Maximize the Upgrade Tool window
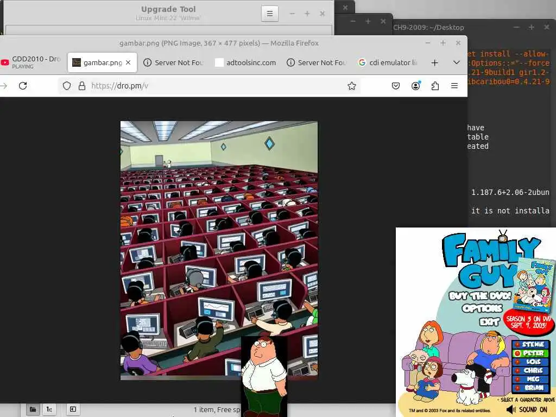 tap(307, 14)
